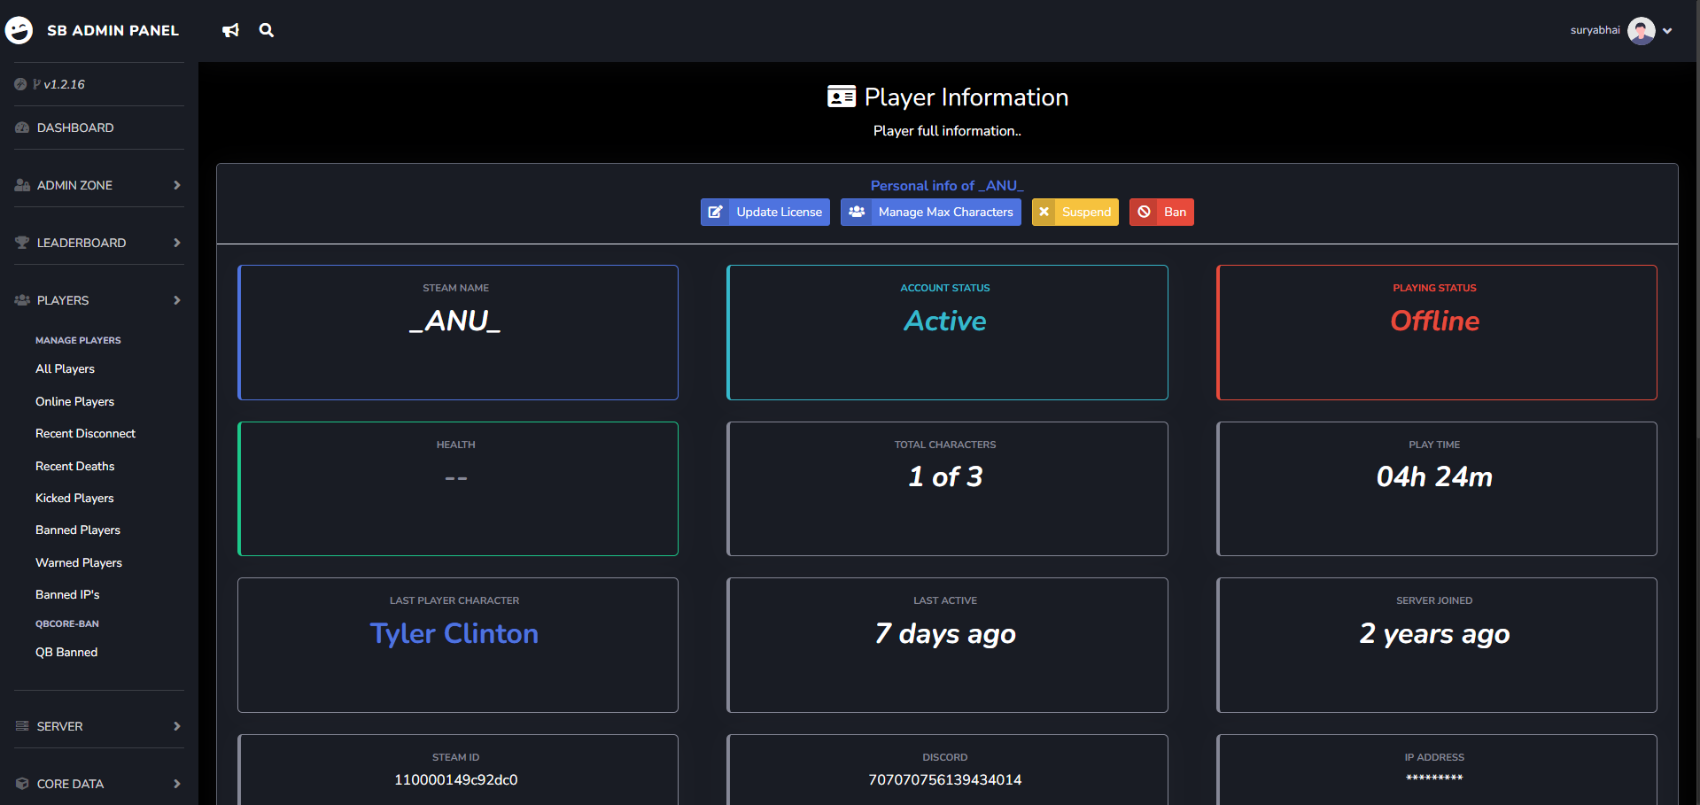Click the Dashboard gauge icon
This screenshot has width=1700, height=805.
(x=22, y=128)
